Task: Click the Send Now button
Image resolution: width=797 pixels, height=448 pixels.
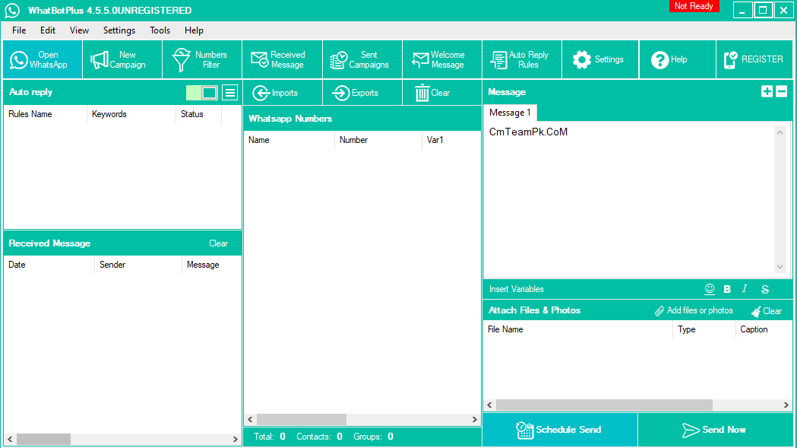Action: tap(715, 431)
